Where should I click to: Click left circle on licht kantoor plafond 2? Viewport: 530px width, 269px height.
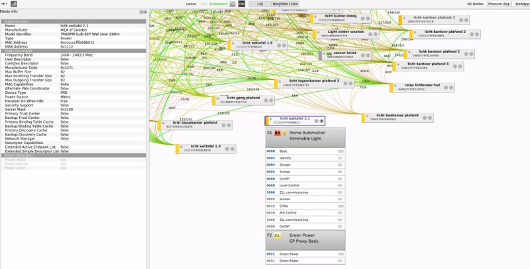[x=472, y=34]
